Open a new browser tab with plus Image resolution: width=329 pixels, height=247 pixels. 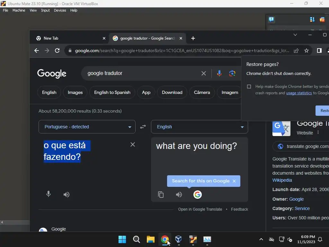(x=193, y=38)
